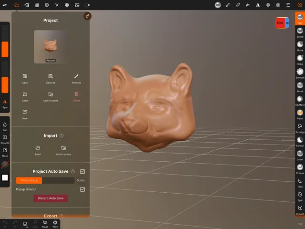The width and height of the screenshot is (305, 229).
Task: Click the Redo arrow in bottom bar
Action: [x=15, y=224]
